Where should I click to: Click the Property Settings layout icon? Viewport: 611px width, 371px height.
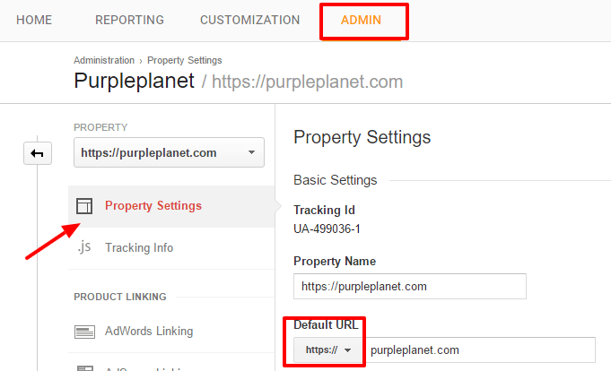[x=83, y=206]
